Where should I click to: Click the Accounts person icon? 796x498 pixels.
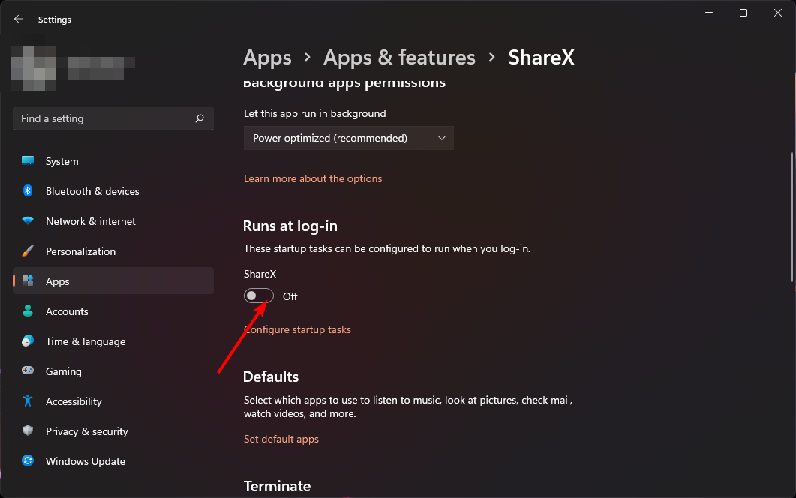click(28, 311)
